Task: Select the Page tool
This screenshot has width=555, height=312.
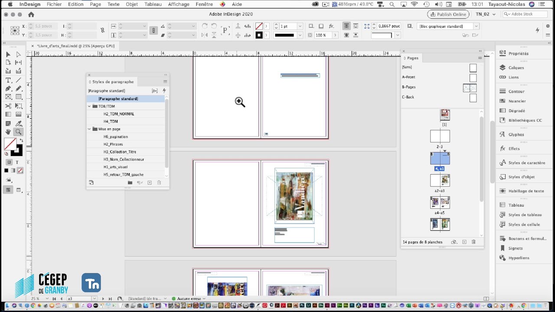Action: pyautogui.click(x=8, y=62)
